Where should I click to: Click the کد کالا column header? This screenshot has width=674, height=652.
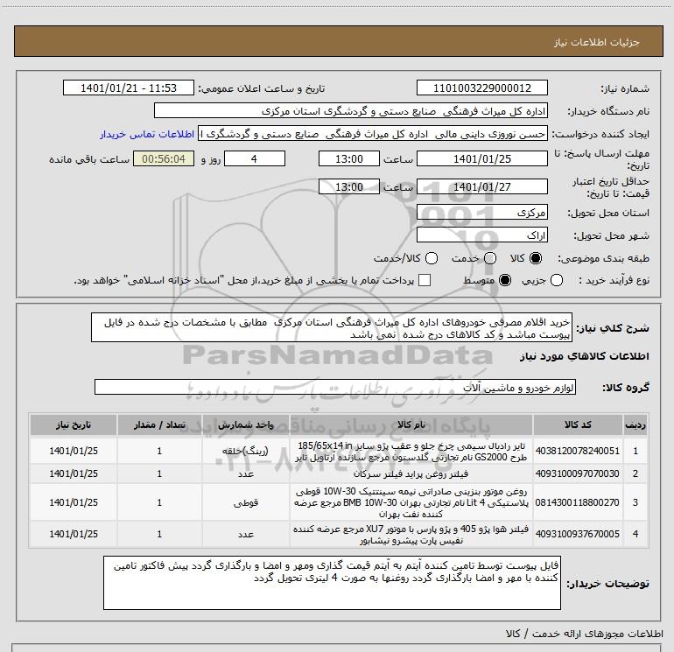click(578, 424)
